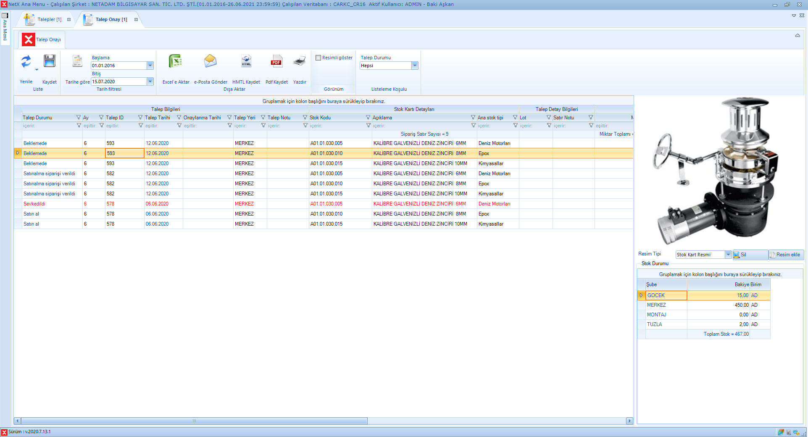Viewport: 808px width, 437px height.
Task: Open the Bitiş date dropdown
Action: pos(150,82)
